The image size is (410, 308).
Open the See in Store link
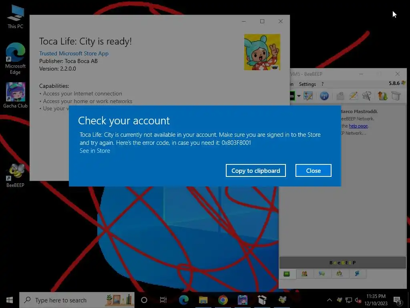[x=95, y=151]
